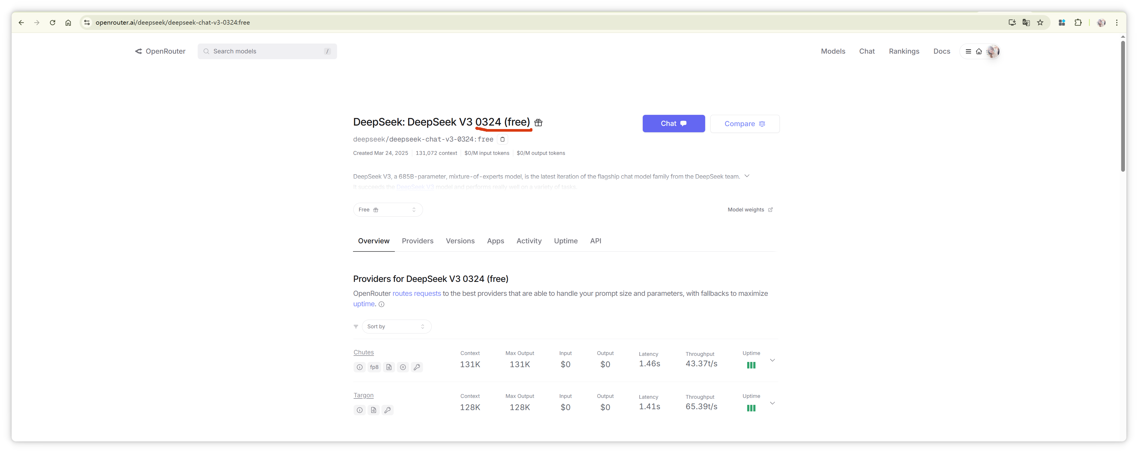This screenshot has width=1138, height=453.
Task: Click the key icon in Chutes row
Action: [417, 367]
